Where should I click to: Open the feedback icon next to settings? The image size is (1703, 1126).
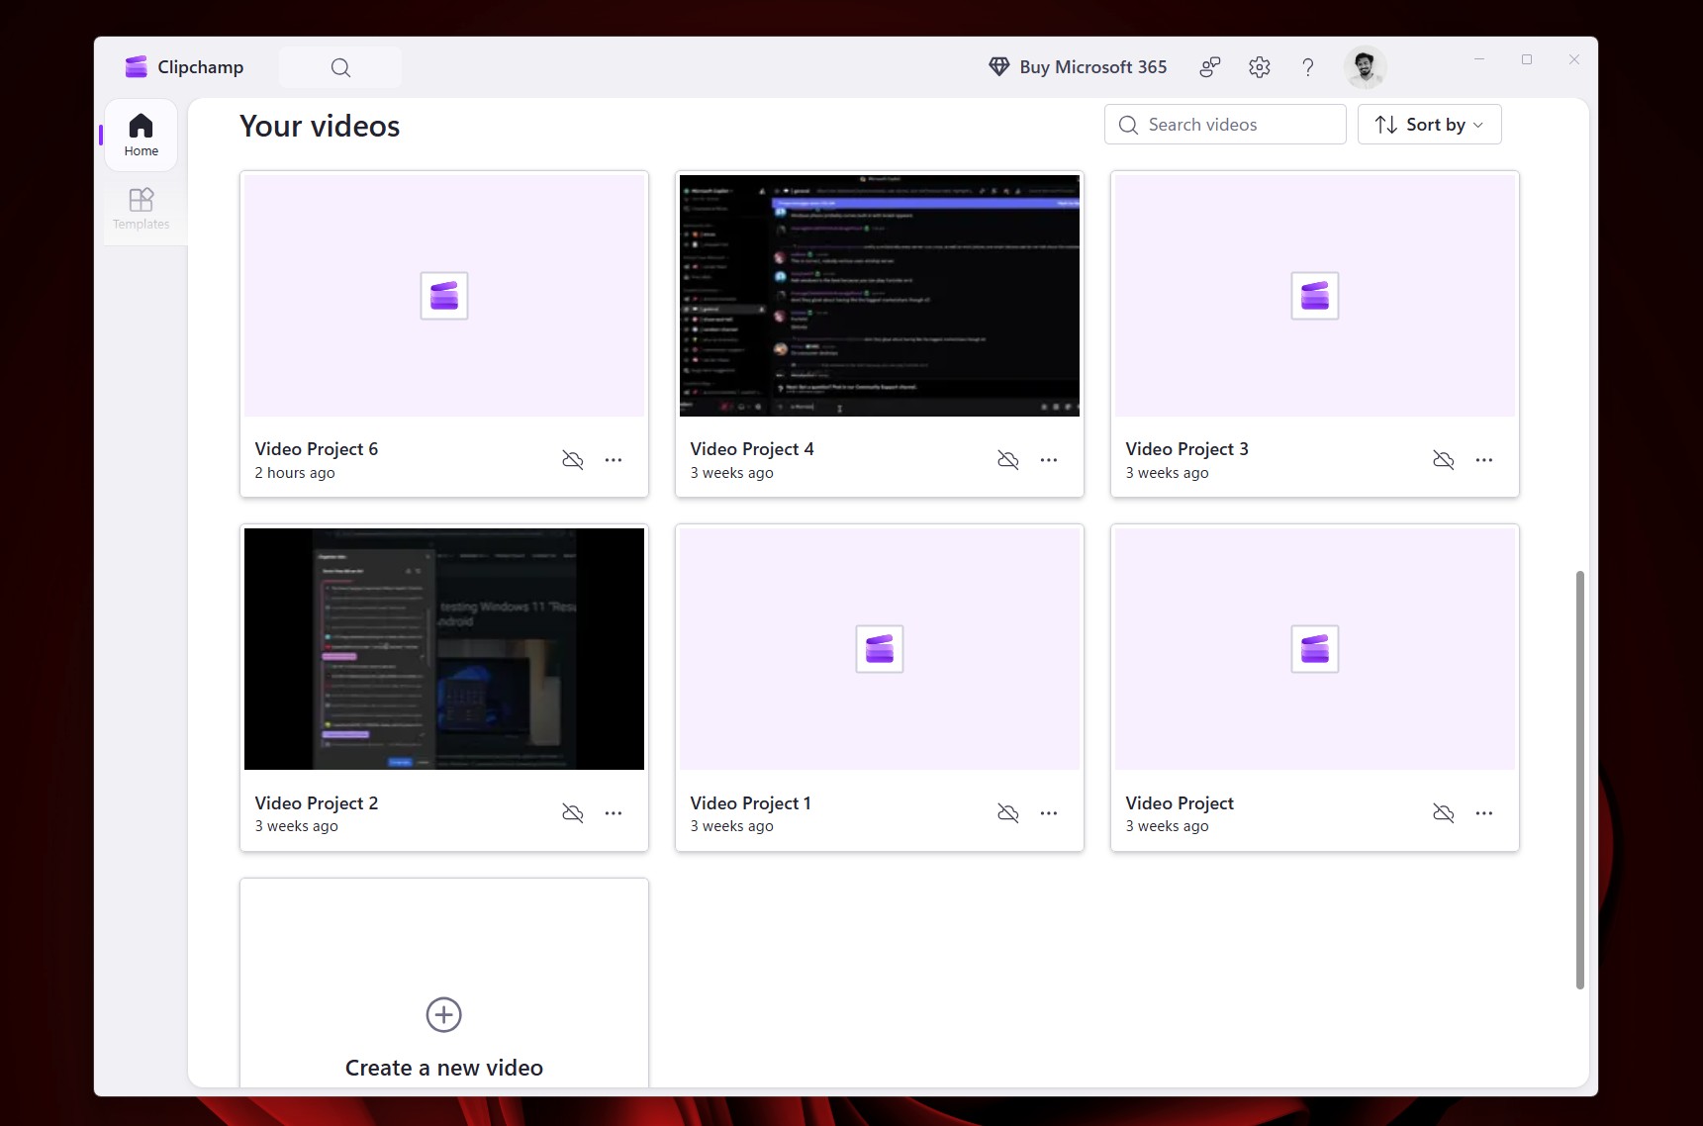[1209, 66]
